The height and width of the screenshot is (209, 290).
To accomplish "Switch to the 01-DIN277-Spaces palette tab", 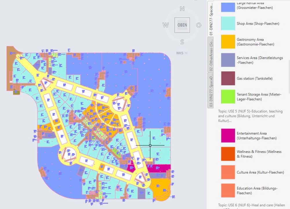I will [x=211, y=19].
